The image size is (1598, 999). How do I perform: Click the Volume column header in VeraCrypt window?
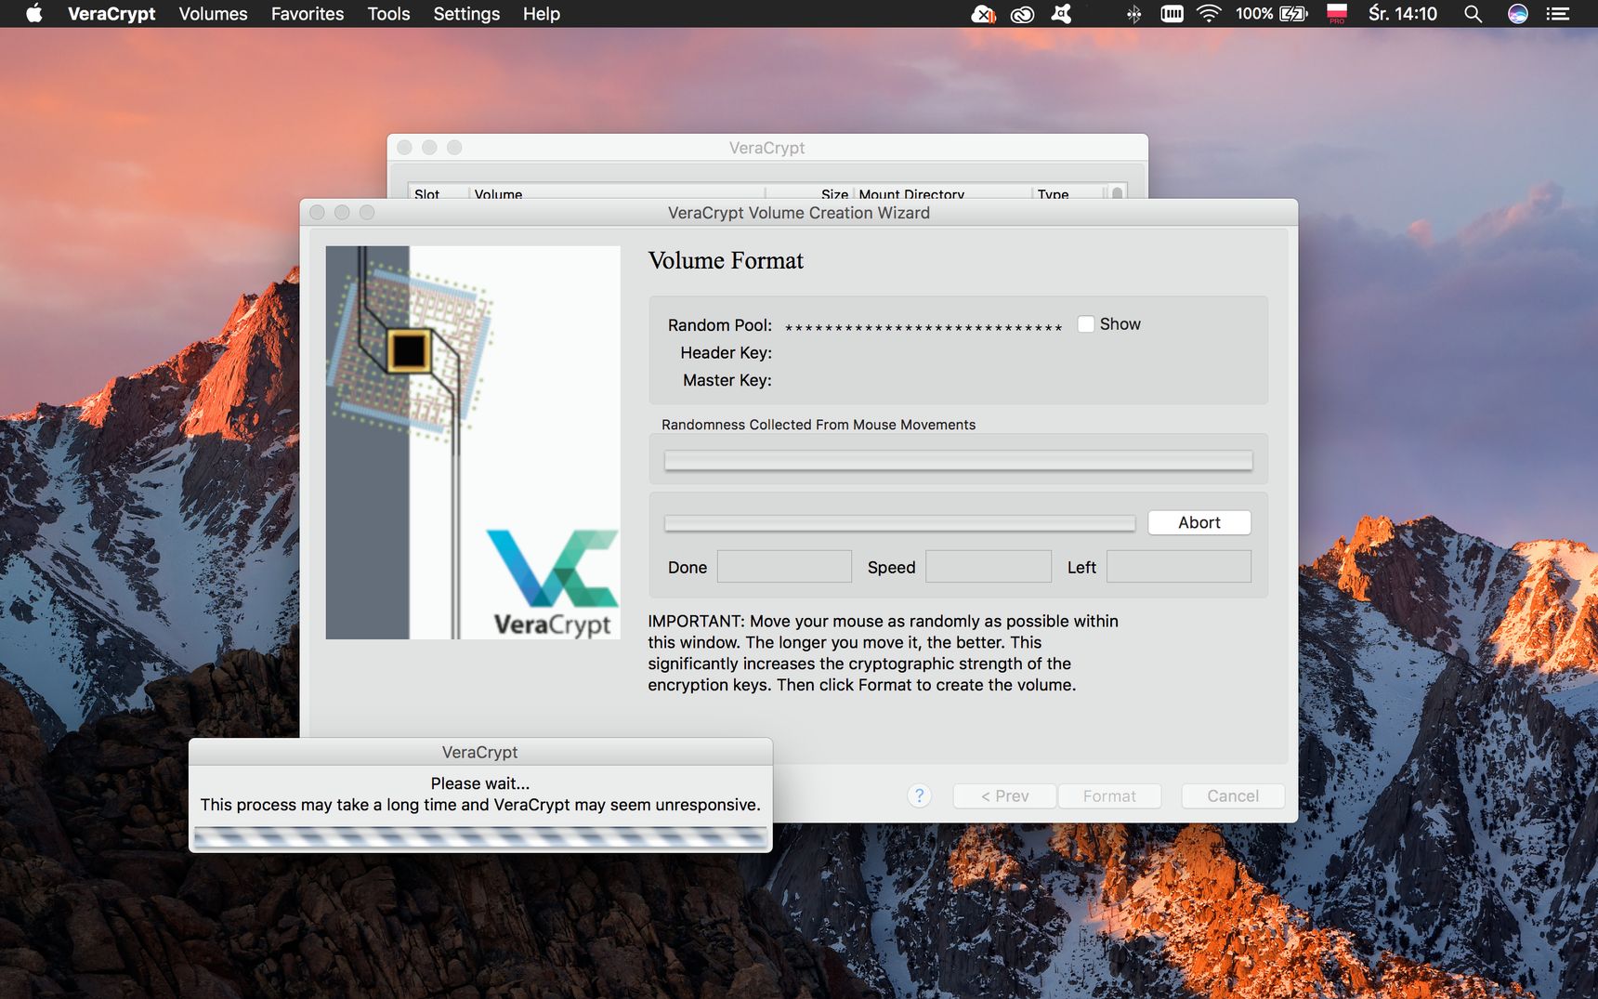498,193
